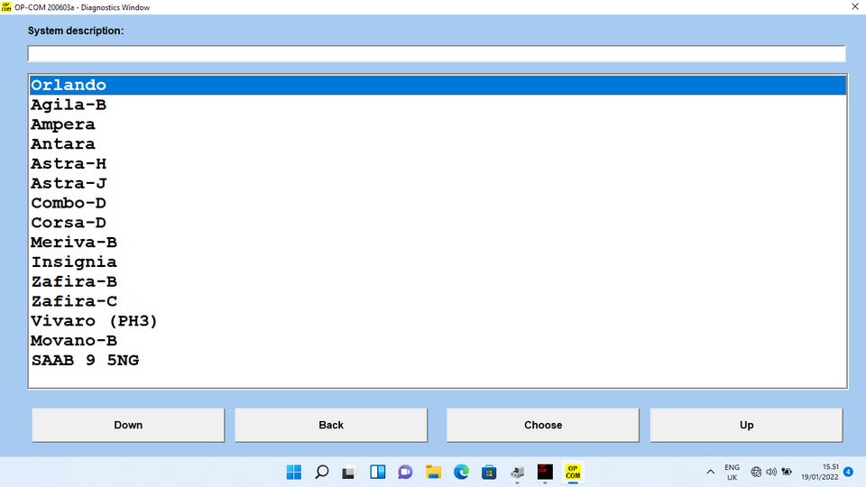Open the battery status tray icon

coord(787,472)
